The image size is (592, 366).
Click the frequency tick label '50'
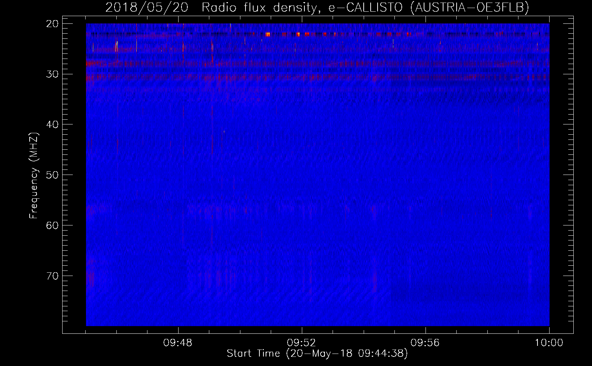pyautogui.click(x=53, y=175)
